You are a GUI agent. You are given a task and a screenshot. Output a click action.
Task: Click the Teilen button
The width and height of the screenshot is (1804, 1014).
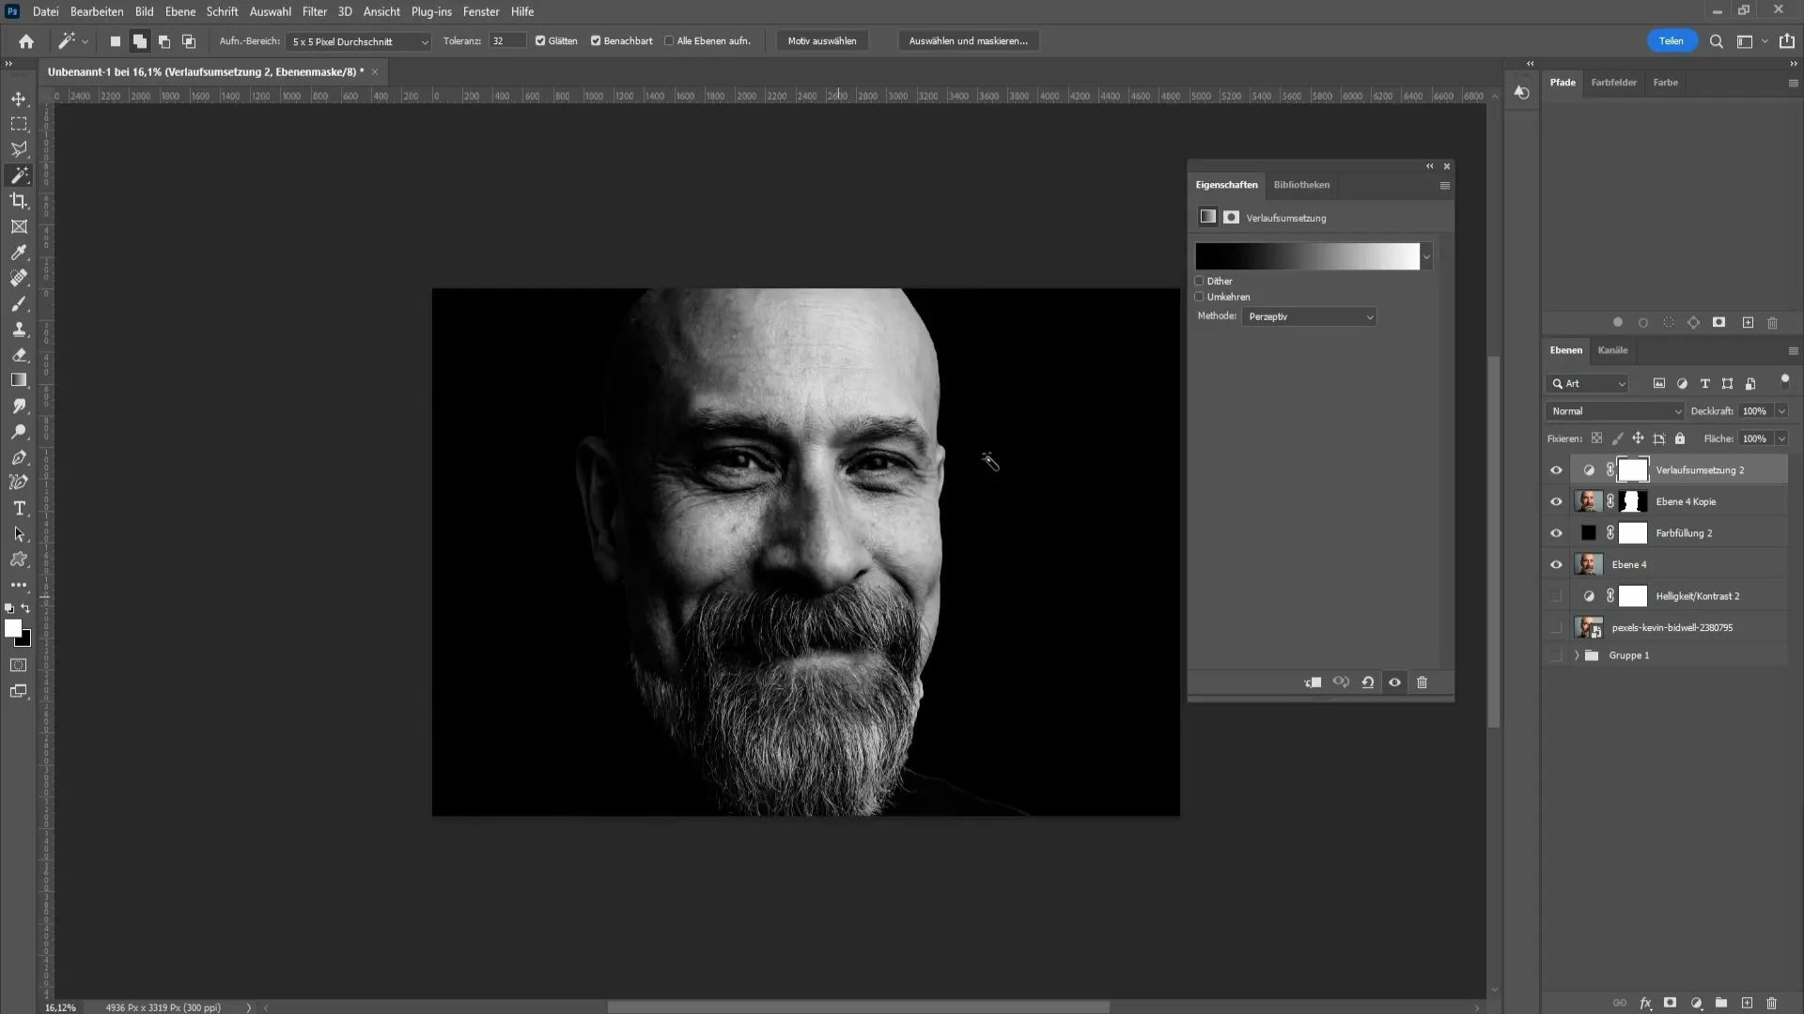point(1671,41)
